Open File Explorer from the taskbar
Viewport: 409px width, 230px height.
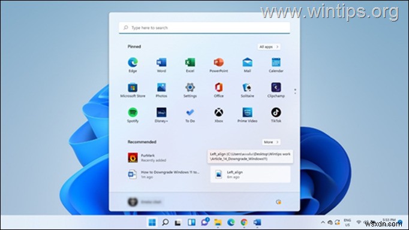pyautogui.click(x=218, y=222)
